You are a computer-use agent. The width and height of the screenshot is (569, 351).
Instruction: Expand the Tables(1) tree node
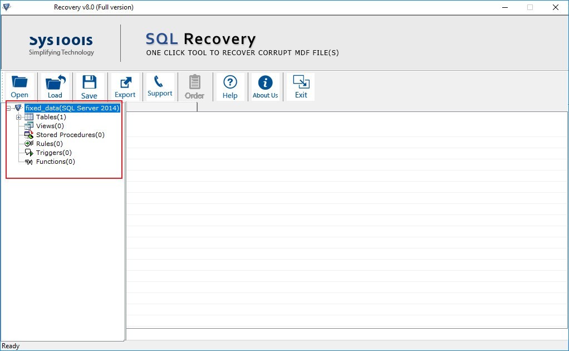(x=19, y=117)
